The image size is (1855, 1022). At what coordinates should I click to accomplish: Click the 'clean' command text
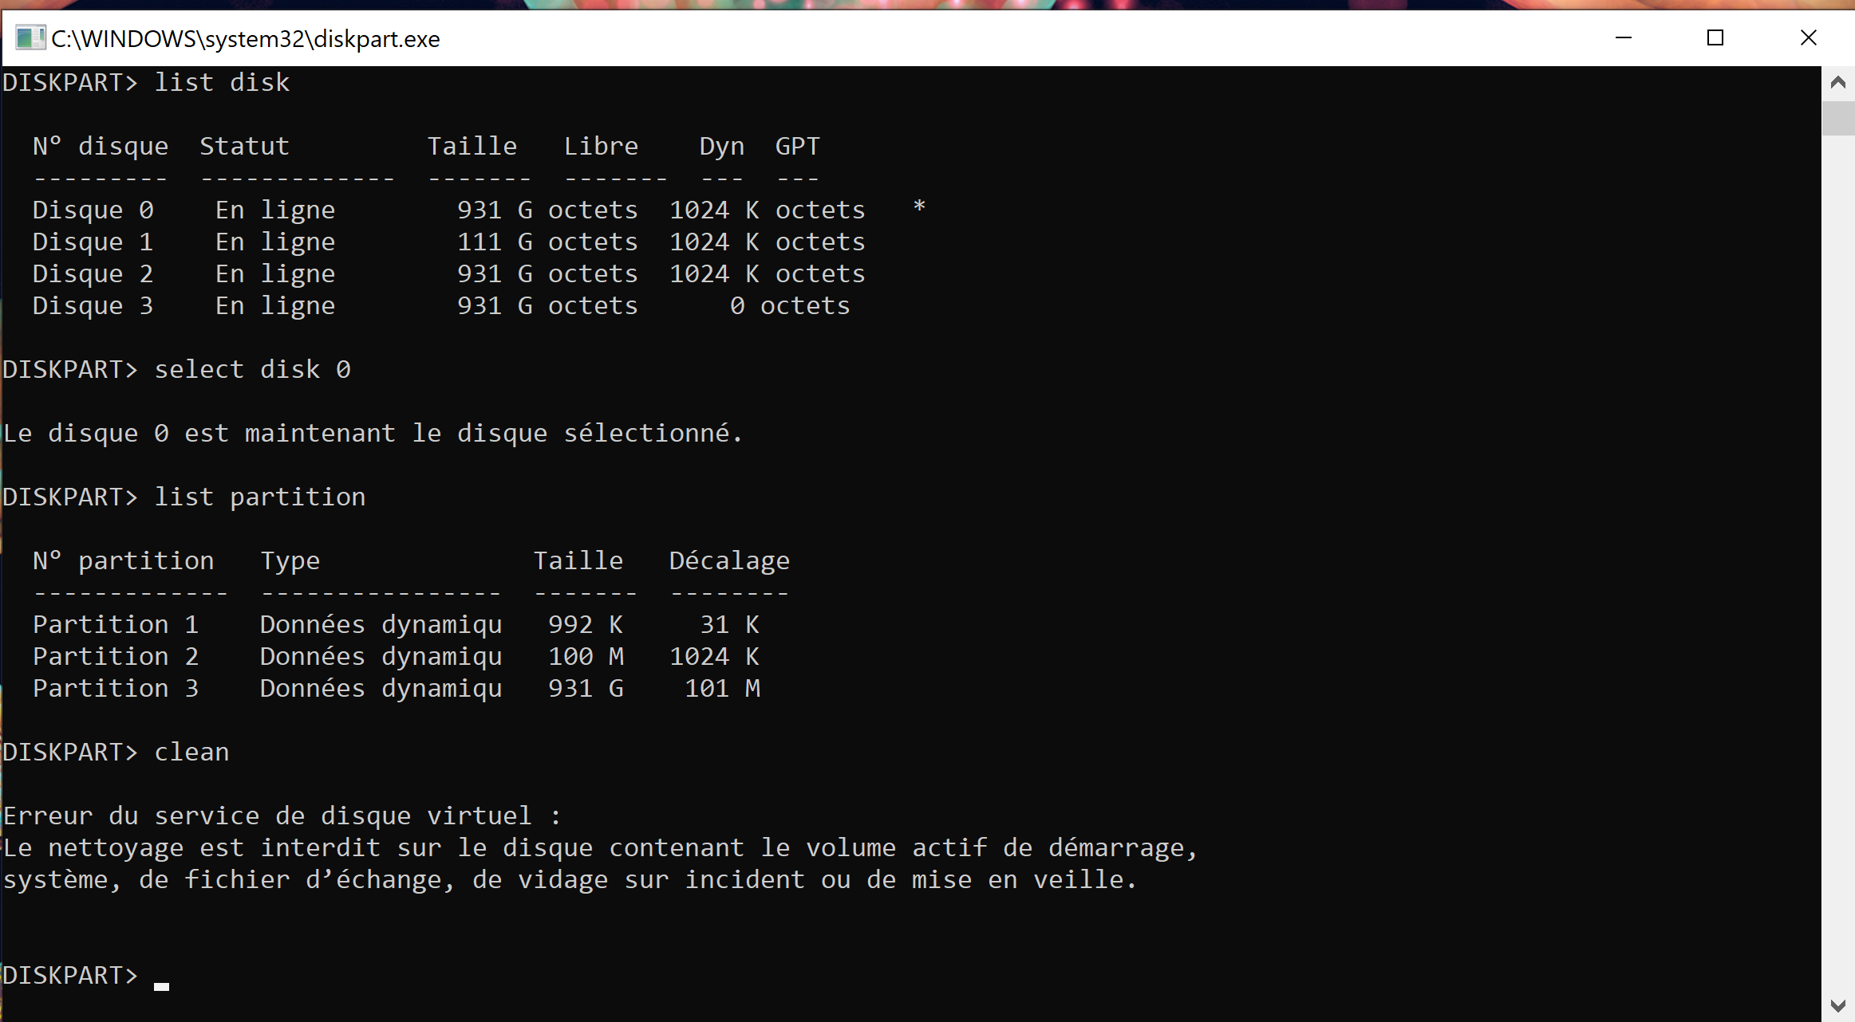(191, 753)
